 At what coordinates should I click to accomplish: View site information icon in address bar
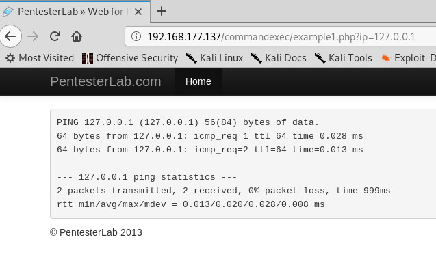tap(136, 36)
